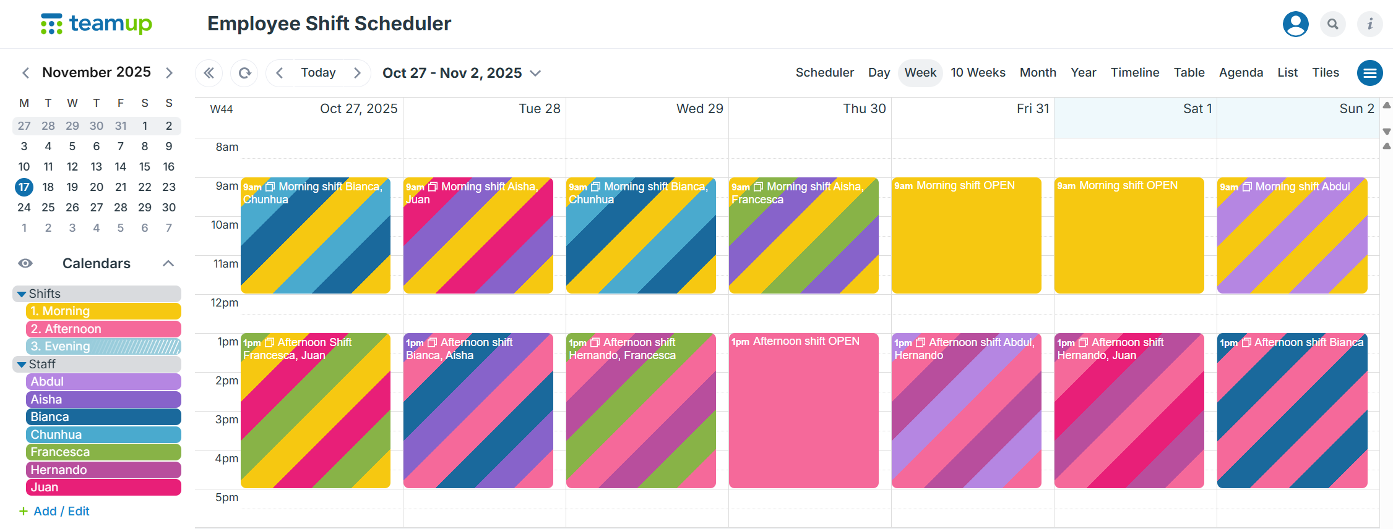The width and height of the screenshot is (1393, 529).
Task: Jump back with the double-chevron arrow
Action: pyautogui.click(x=209, y=72)
